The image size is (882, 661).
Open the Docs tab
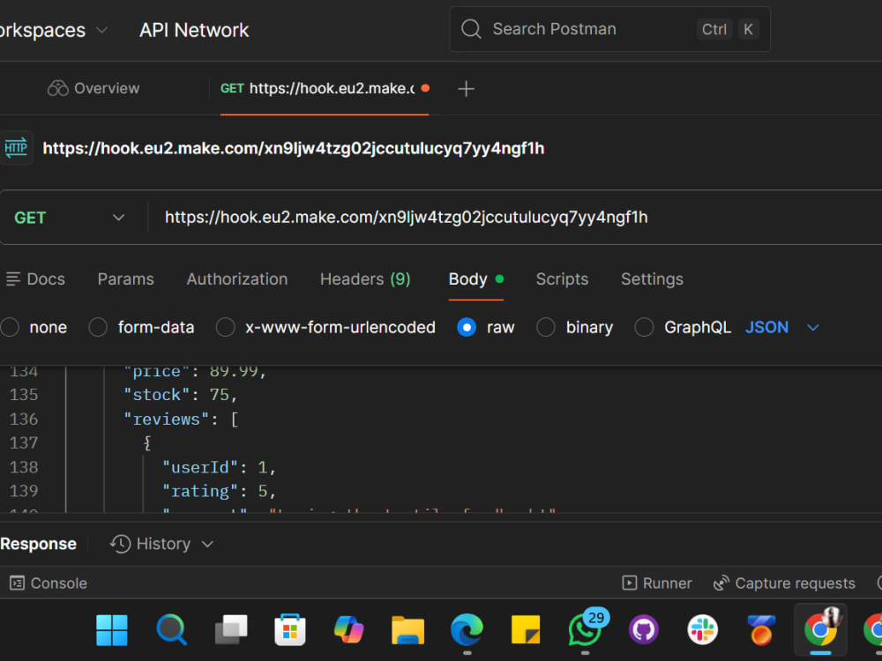pyautogui.click(x=35, y=279)
